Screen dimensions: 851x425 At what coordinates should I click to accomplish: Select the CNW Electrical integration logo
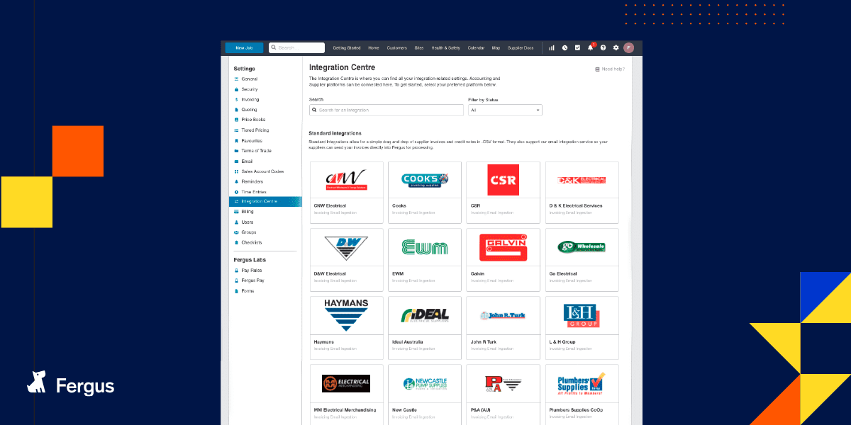346,180
